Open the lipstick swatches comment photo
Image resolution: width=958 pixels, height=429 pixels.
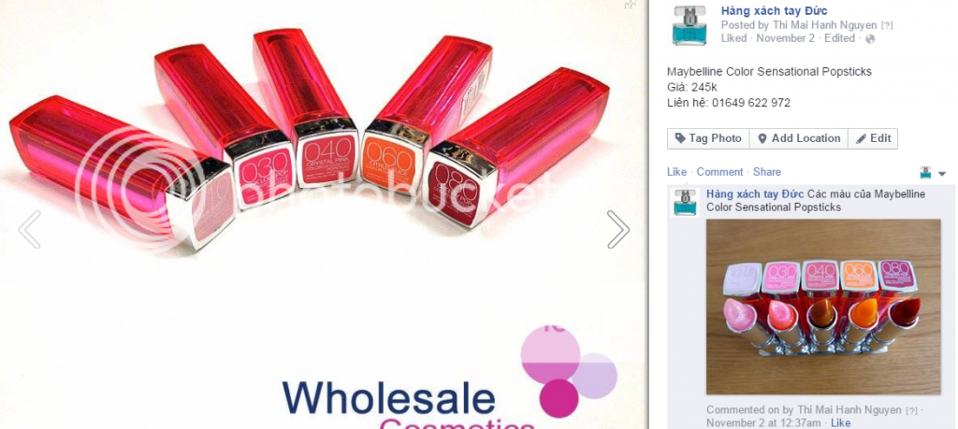pos(823,307)
